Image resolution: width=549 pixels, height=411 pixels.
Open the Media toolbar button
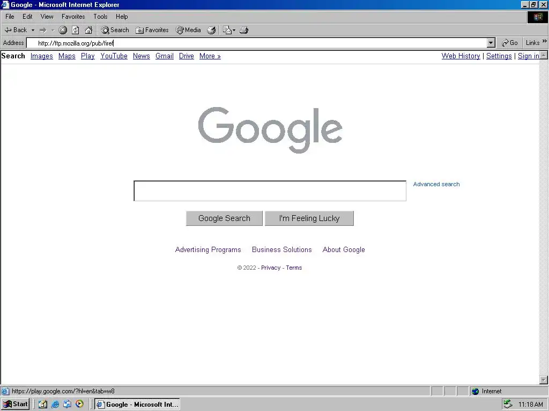pyautogui.click(x=188, y=30)
